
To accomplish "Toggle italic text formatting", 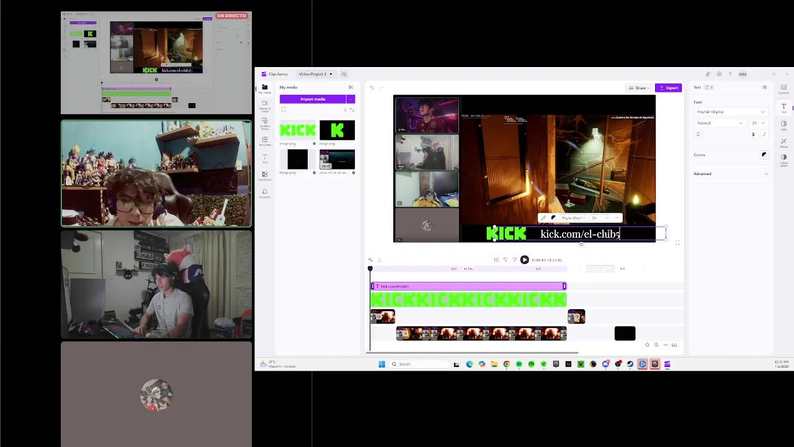I will (x=764, y=134).
